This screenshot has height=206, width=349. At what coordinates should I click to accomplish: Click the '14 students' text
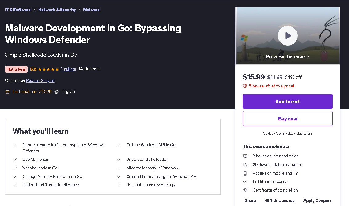pyautogui.click(x=89, y=69)
